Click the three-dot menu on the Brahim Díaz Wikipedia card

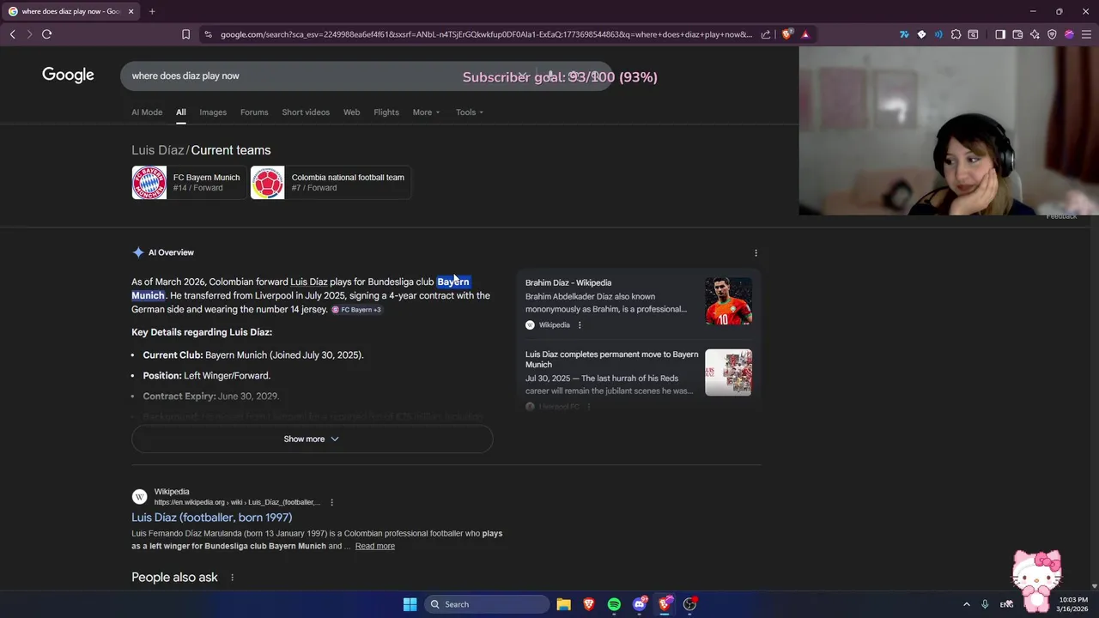pos(580,325)
